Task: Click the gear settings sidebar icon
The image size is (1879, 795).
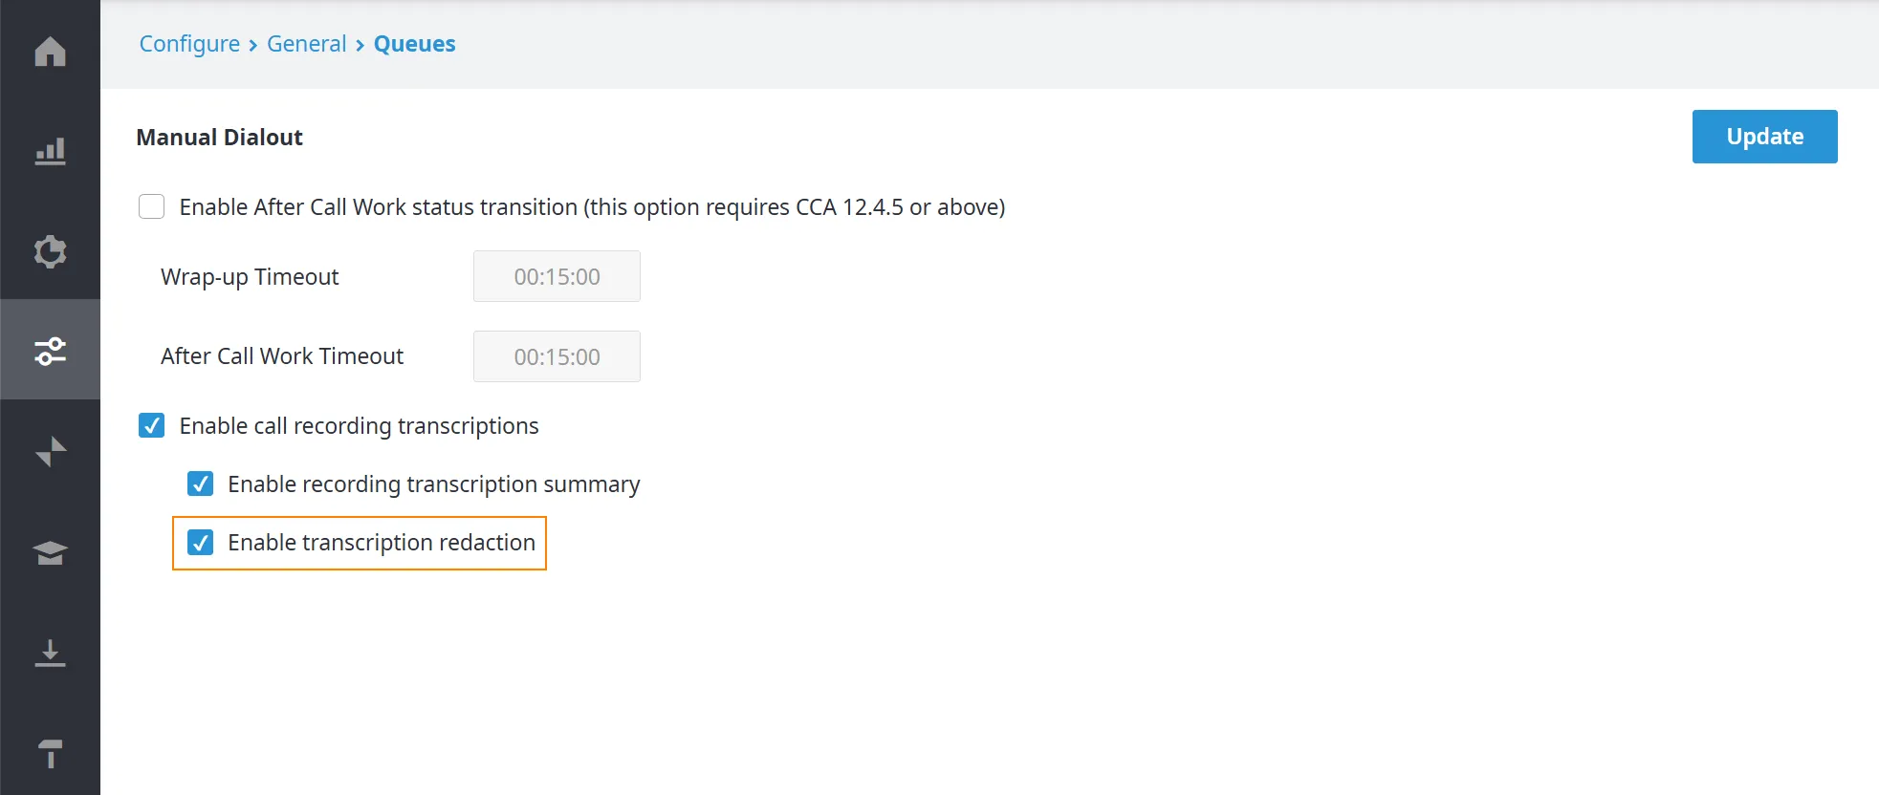Action: [x=50, y=251]
